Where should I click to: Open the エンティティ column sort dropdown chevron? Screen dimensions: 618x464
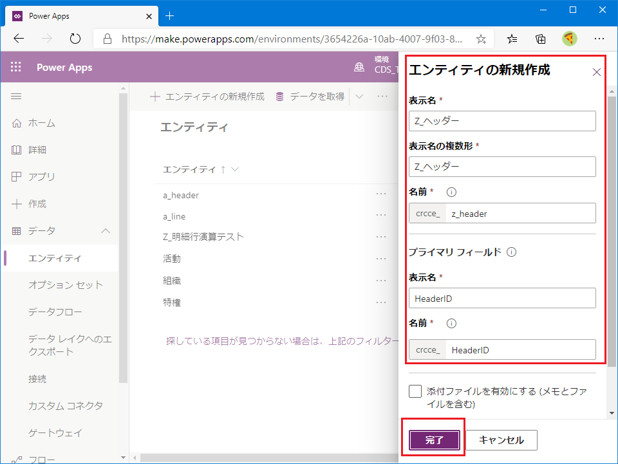pos(236,169)
